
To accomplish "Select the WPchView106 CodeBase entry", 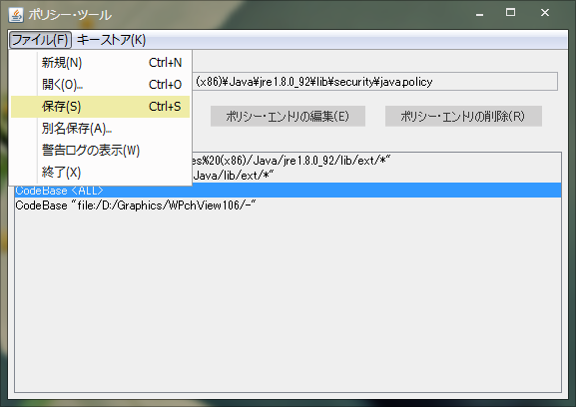I will coord(288,205).
